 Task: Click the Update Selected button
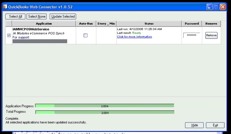63,17
